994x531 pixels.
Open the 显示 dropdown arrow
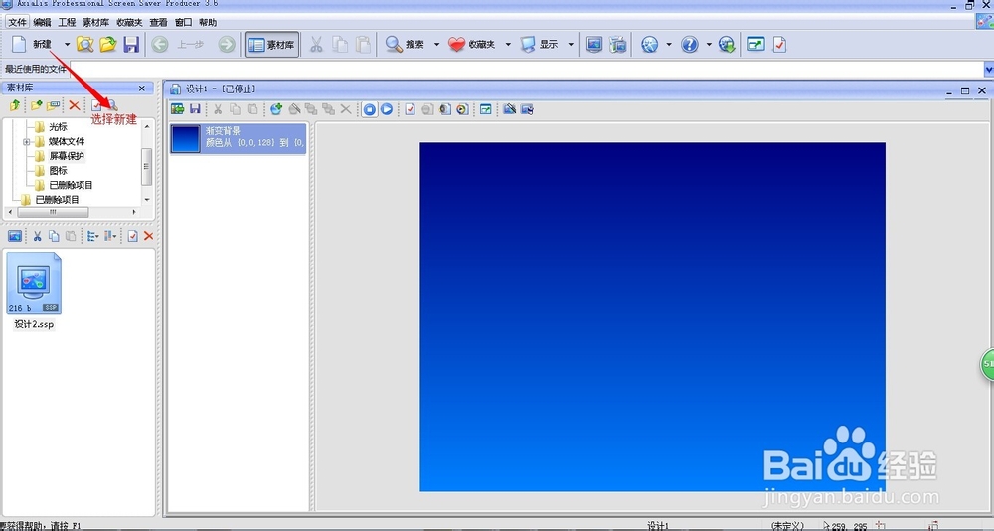click(570, 45)
